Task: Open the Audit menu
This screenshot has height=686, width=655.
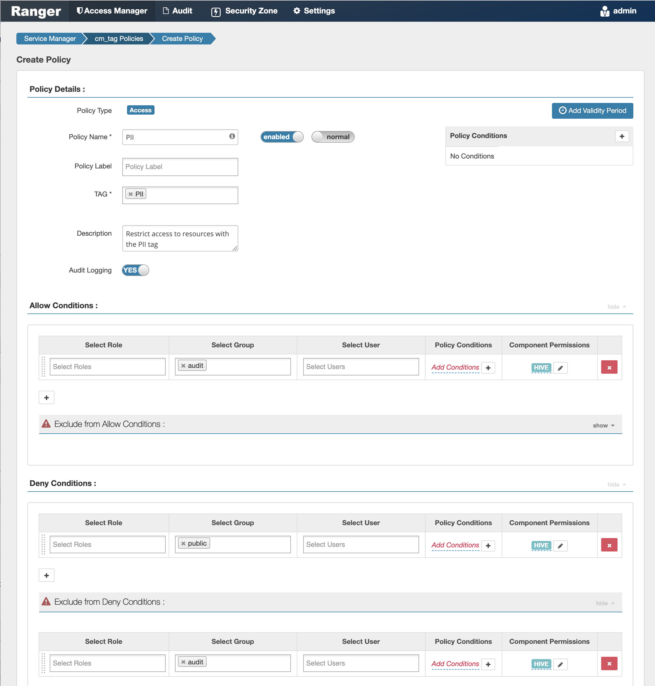Action: pyautogui.click(x=178, y=11)
